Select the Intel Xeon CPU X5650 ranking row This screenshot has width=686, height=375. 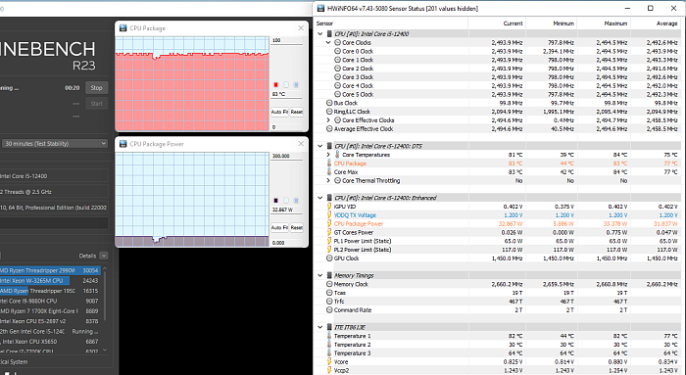tap(50, 342)
